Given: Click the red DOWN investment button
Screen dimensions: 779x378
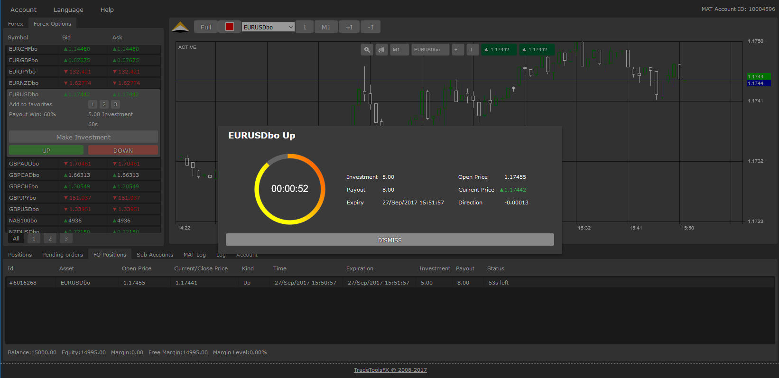Looking at the screenshot, I should [x=123, y=150].
